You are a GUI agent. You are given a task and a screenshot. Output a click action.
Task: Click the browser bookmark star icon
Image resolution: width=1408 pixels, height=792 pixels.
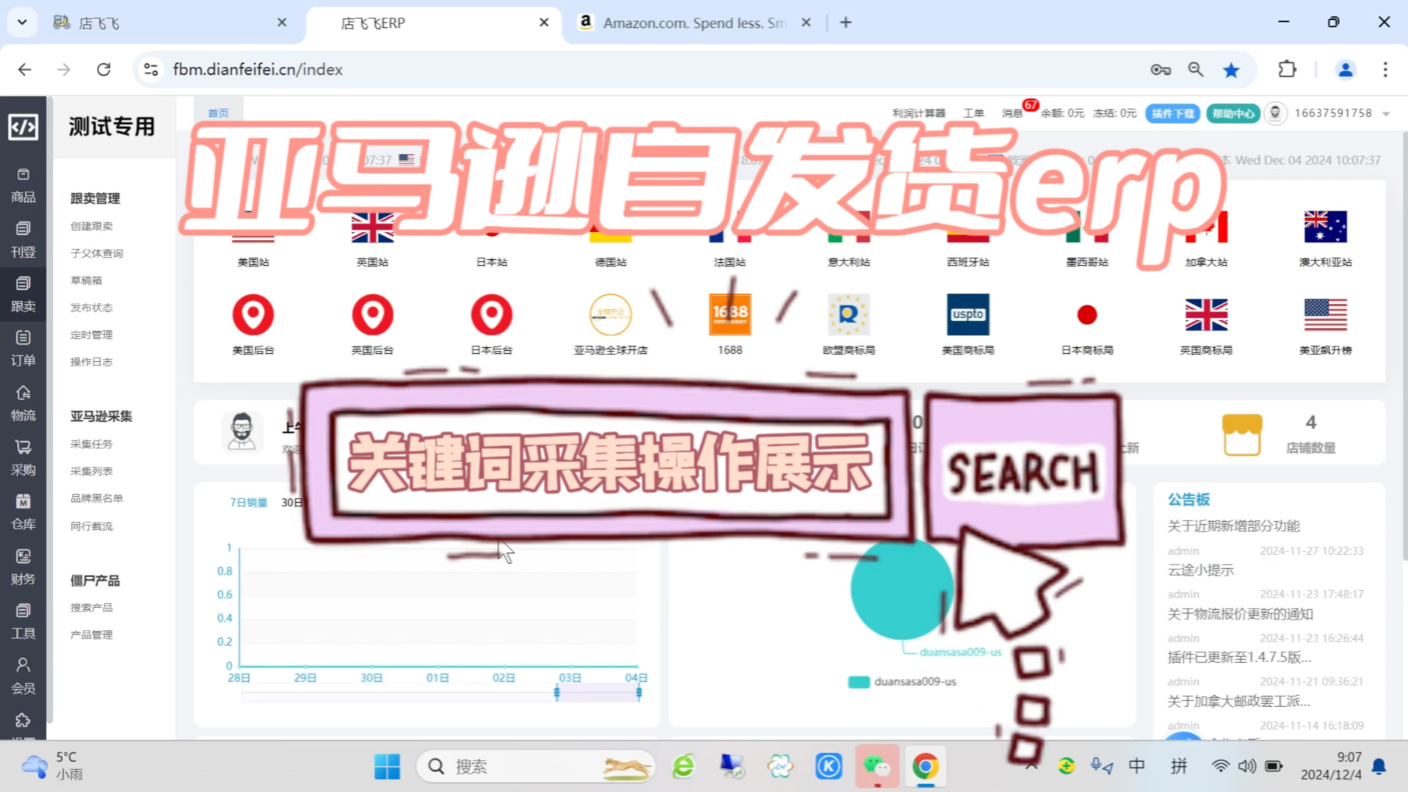click(1231, 70)
